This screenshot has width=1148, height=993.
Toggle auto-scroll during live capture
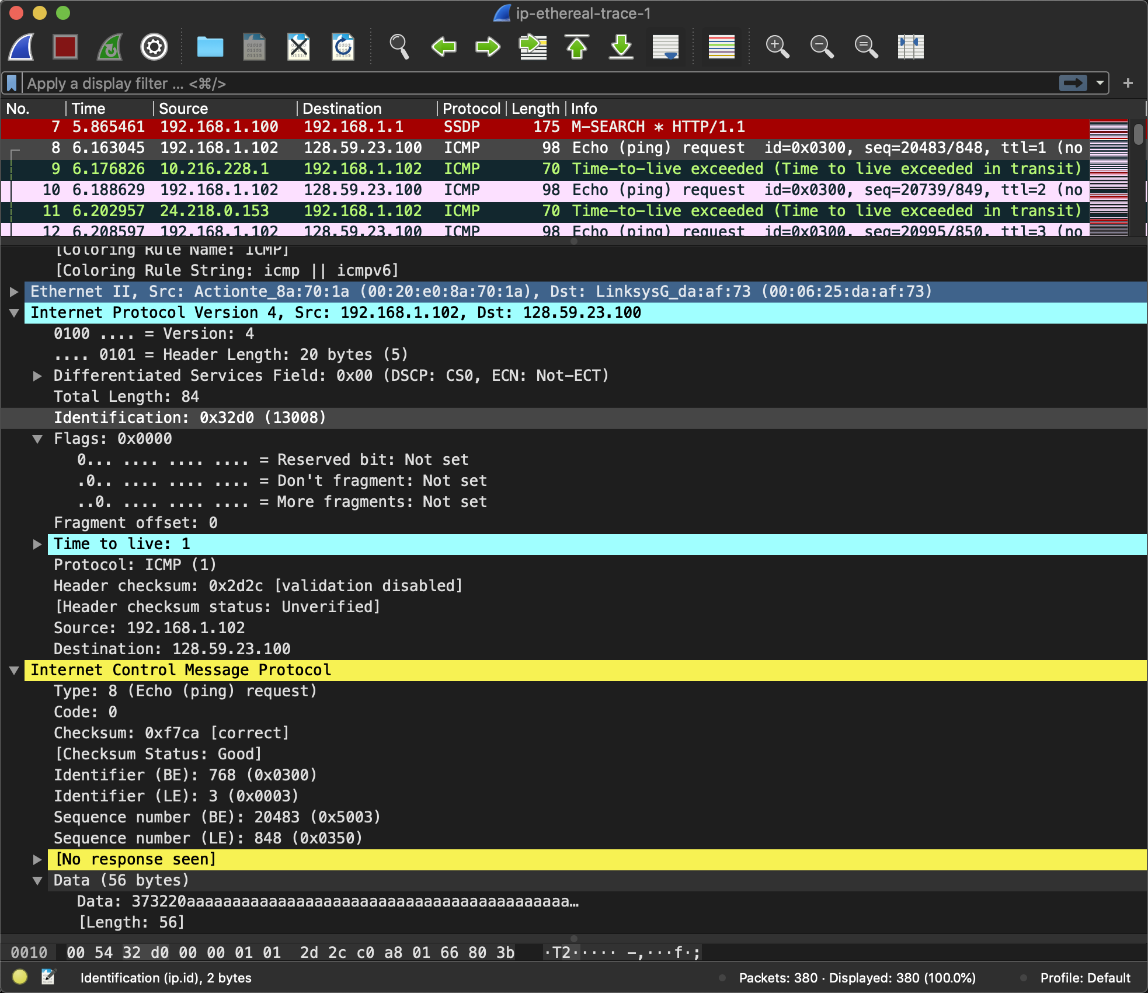click(x=666, y=47)
